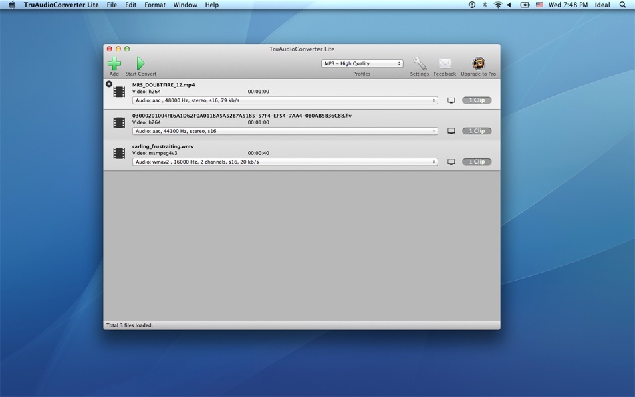Click monitor icon in MRS_DOUBTFIRE_12.mp4 row
635x397 pixels.
pos(451,100)
